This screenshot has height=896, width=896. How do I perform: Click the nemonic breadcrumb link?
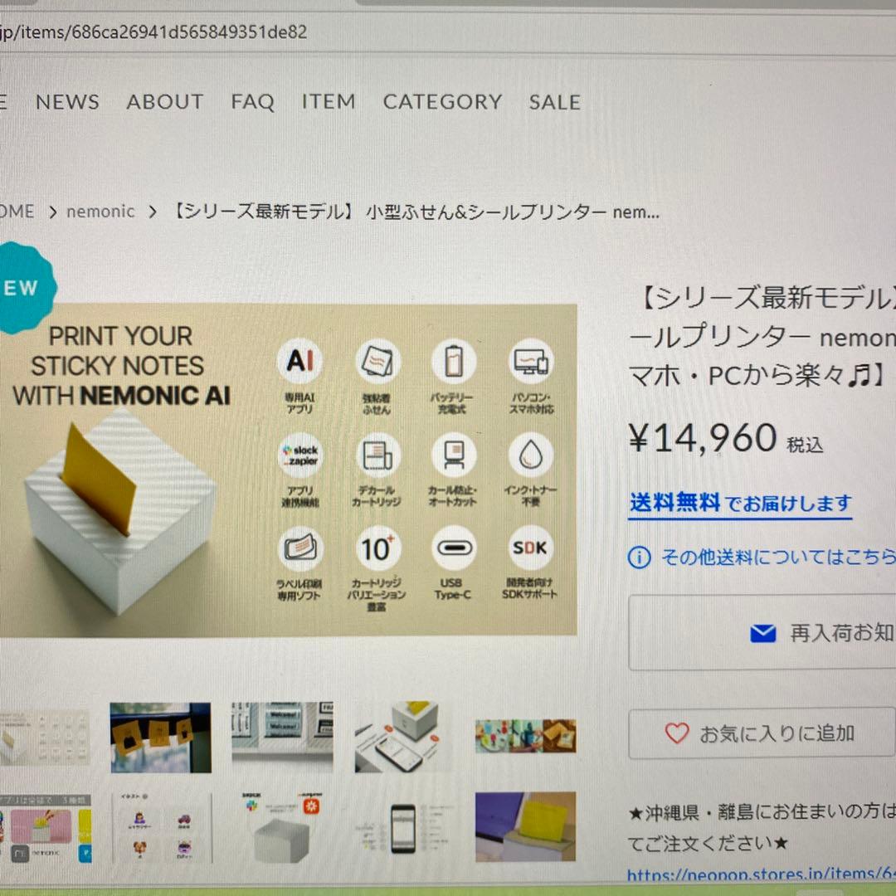(100, 212)
